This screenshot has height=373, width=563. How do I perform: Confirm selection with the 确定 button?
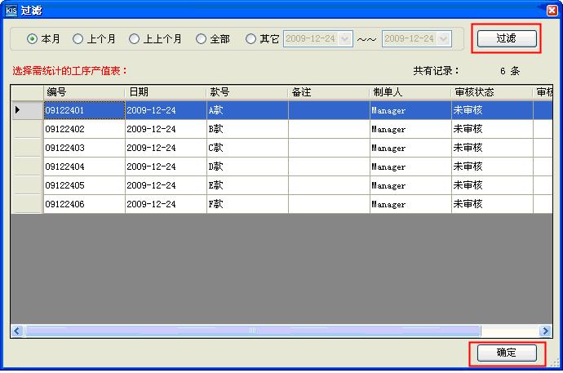point(507,353)
